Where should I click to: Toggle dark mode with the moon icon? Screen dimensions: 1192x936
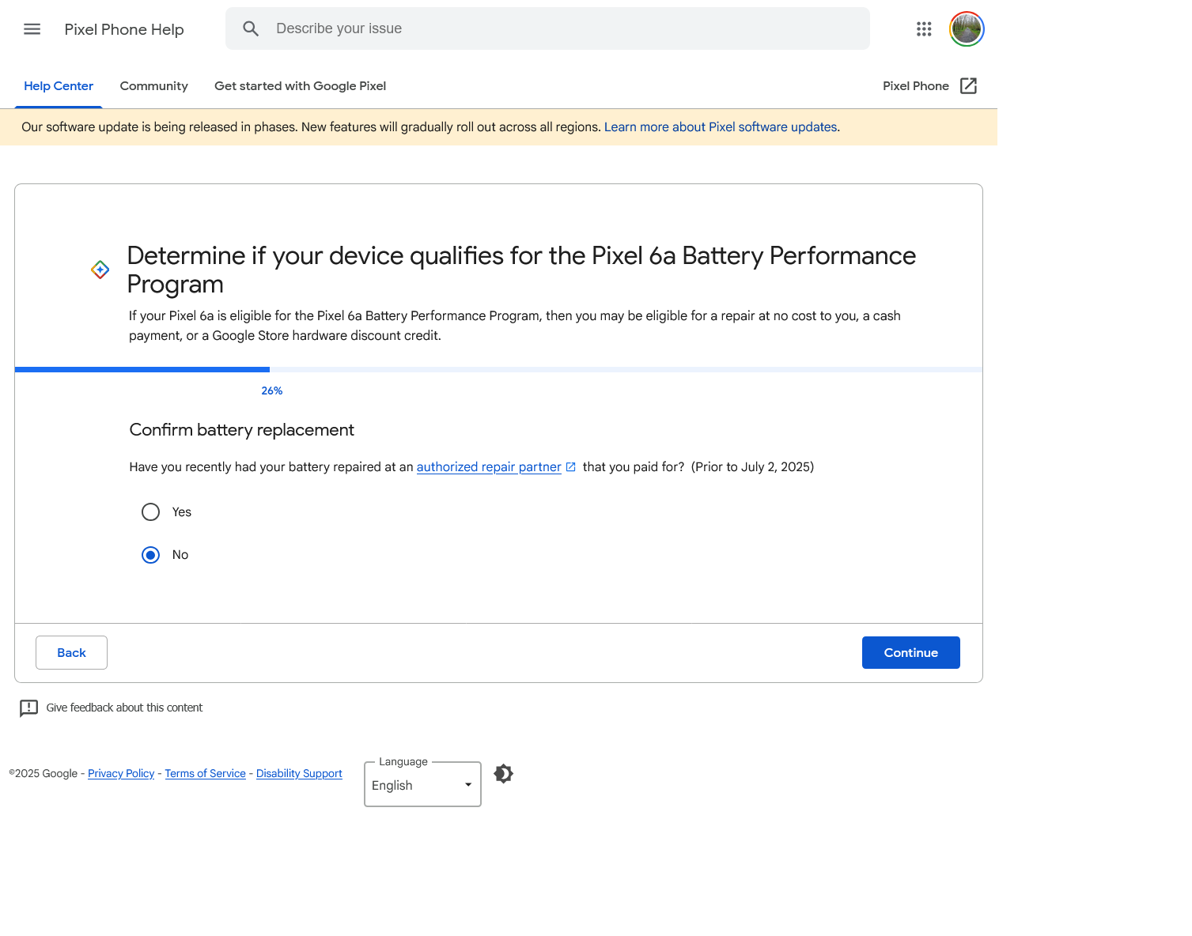503,773
